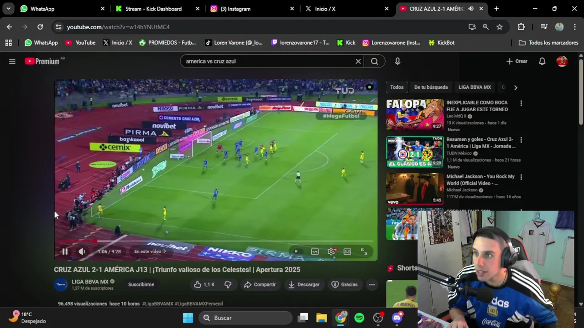The image size is (584, 328).
Task: Click the Gracias button
Action: tap(344, 284)
